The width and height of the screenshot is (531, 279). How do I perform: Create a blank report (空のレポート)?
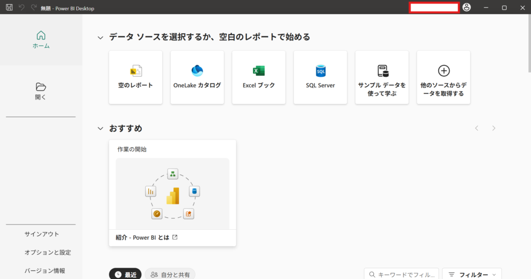pyautogui.click(x=136, y=77)
